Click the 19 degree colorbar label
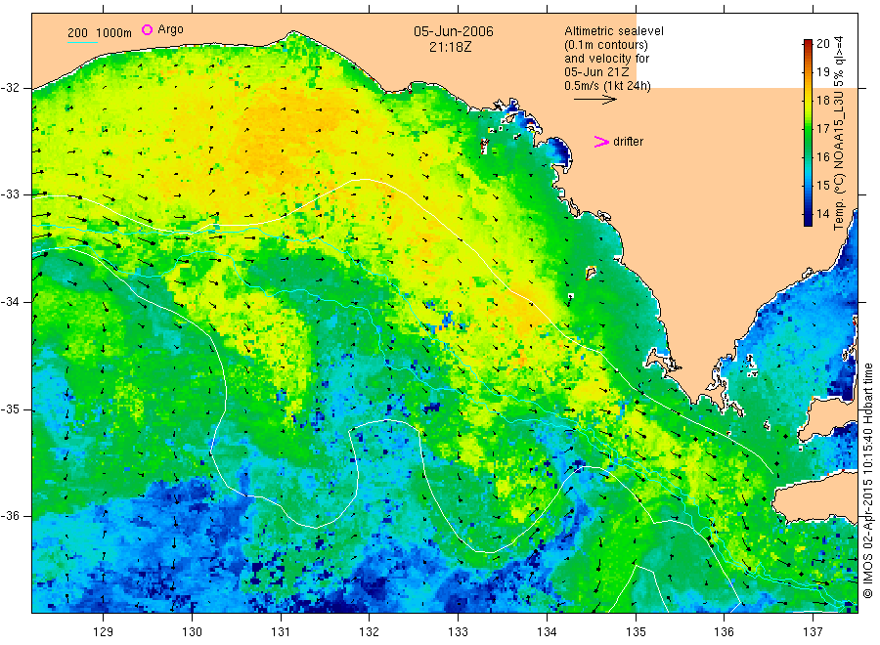Image resolution: width=880 pixels, height=645 pixels. point(822,71)
